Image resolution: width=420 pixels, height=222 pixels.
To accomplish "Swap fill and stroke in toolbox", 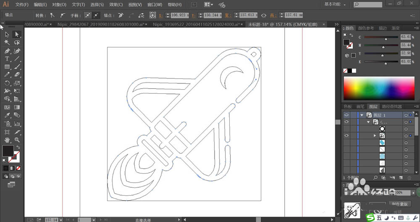I will coord(18,147).
